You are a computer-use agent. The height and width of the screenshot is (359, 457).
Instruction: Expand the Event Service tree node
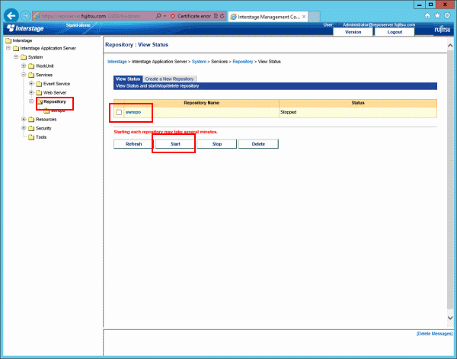pyautogui.click(x=31, y=84)
